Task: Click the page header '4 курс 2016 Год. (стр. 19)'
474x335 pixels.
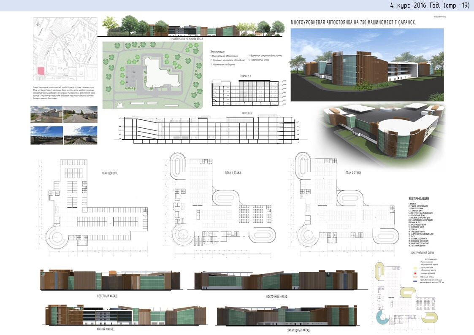Action: pos(430,5)
